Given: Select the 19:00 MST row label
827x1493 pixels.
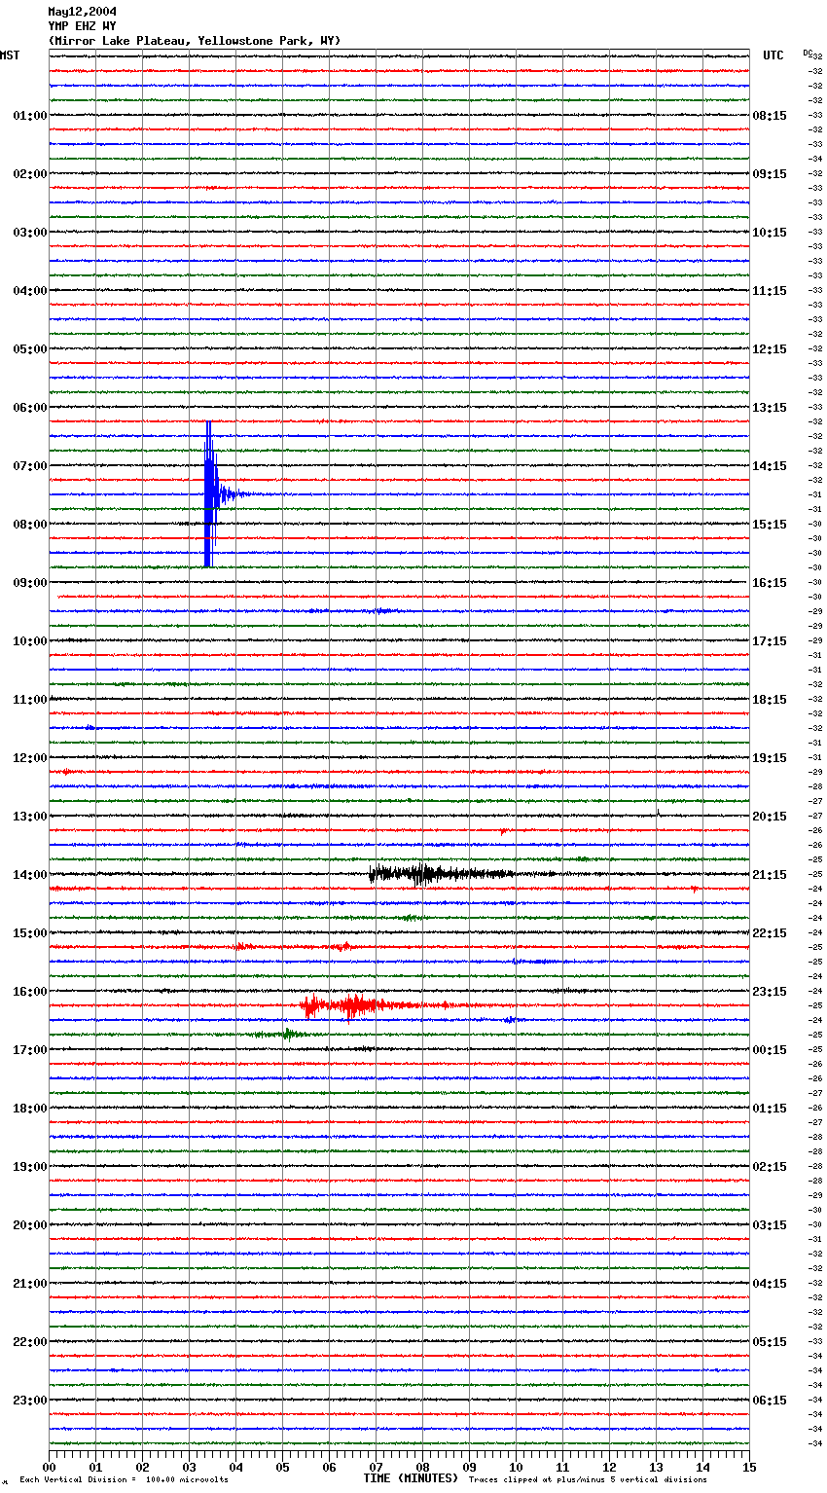Looking at the screenshot, I should coord(30,1167).
